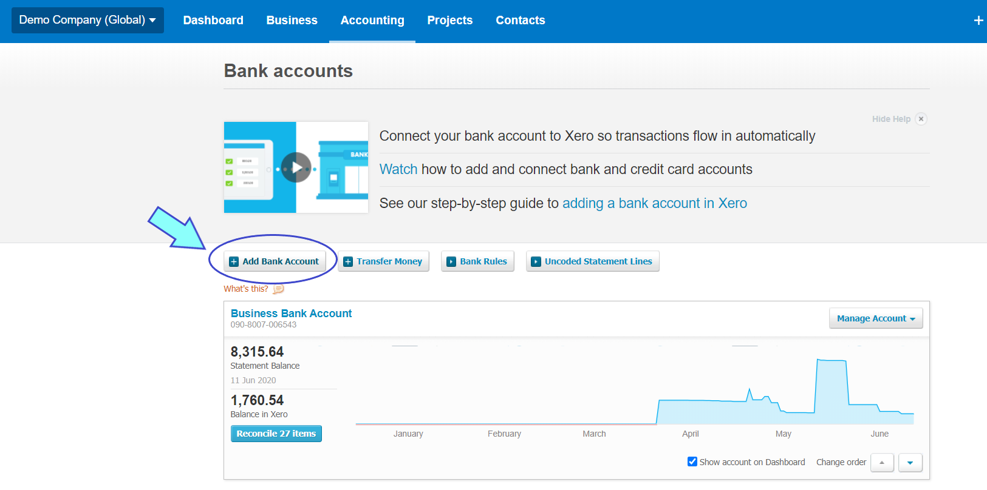Click the Hide Help link

pyautogui.click(x=891, y=119)
